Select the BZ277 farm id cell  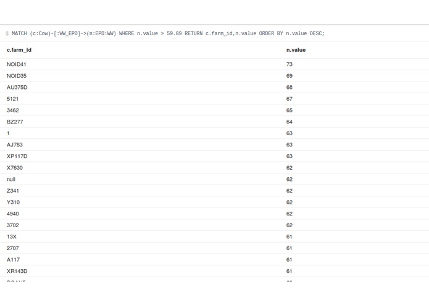click(x=15, y=122)
